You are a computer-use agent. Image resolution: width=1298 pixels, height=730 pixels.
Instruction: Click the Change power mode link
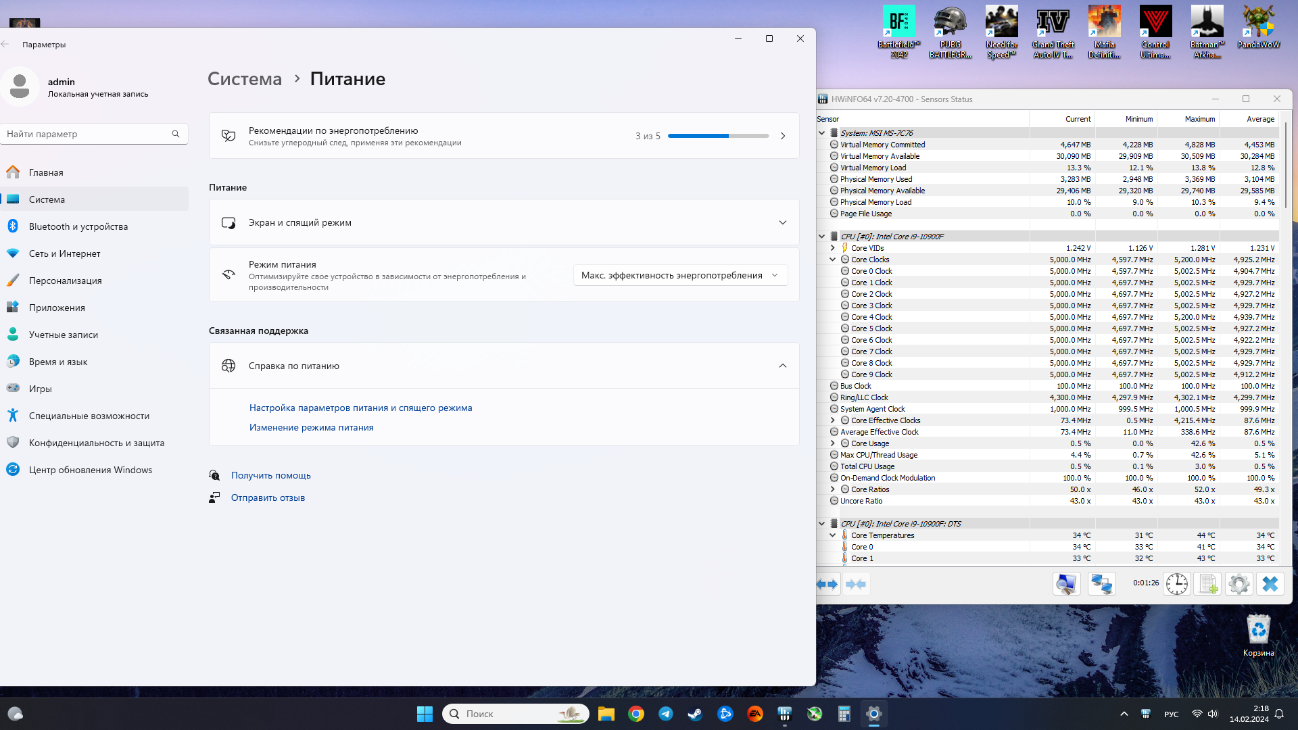[311, 427]
